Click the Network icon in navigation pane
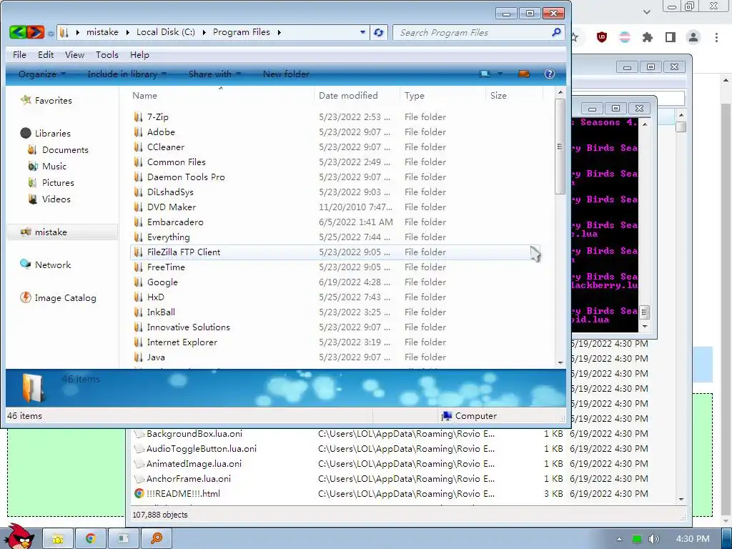The width and height of the screenshot is (732, 549). pyautogui.click(x=26, y=264)
